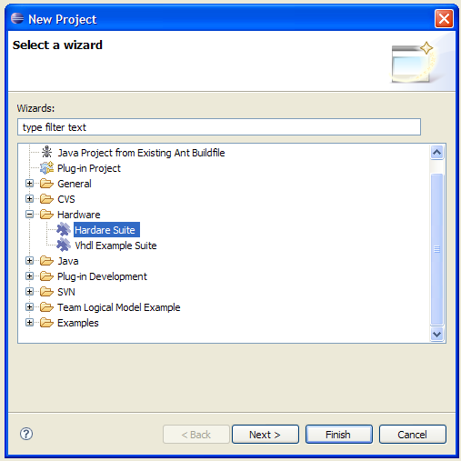Expand the Plug-in Development node
This screenshot has height=461, width=461.
(29, 276)
